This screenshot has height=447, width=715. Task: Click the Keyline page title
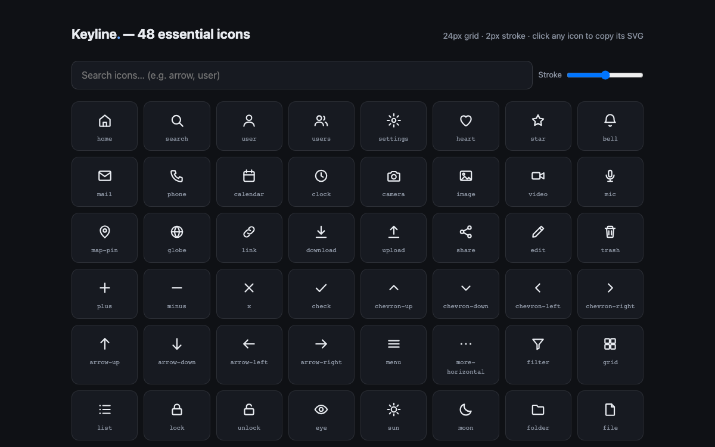click(x=161, y=35)
